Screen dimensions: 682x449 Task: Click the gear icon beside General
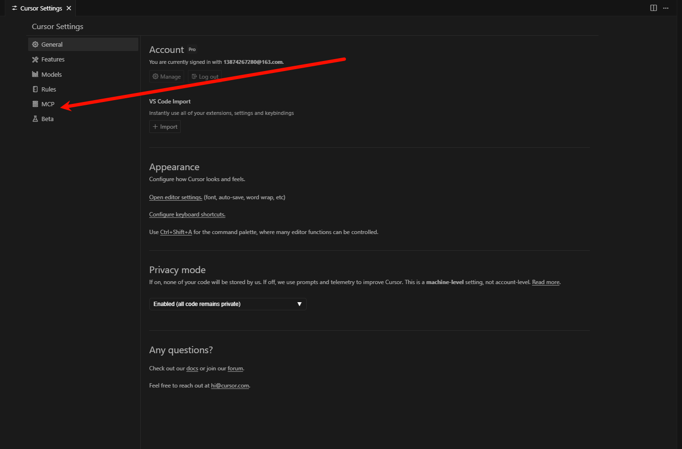pos(35,44)
